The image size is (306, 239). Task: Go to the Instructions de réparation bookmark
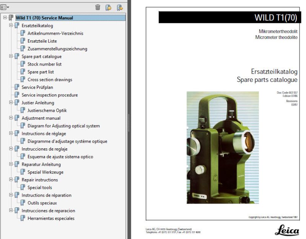pos(46,195)
